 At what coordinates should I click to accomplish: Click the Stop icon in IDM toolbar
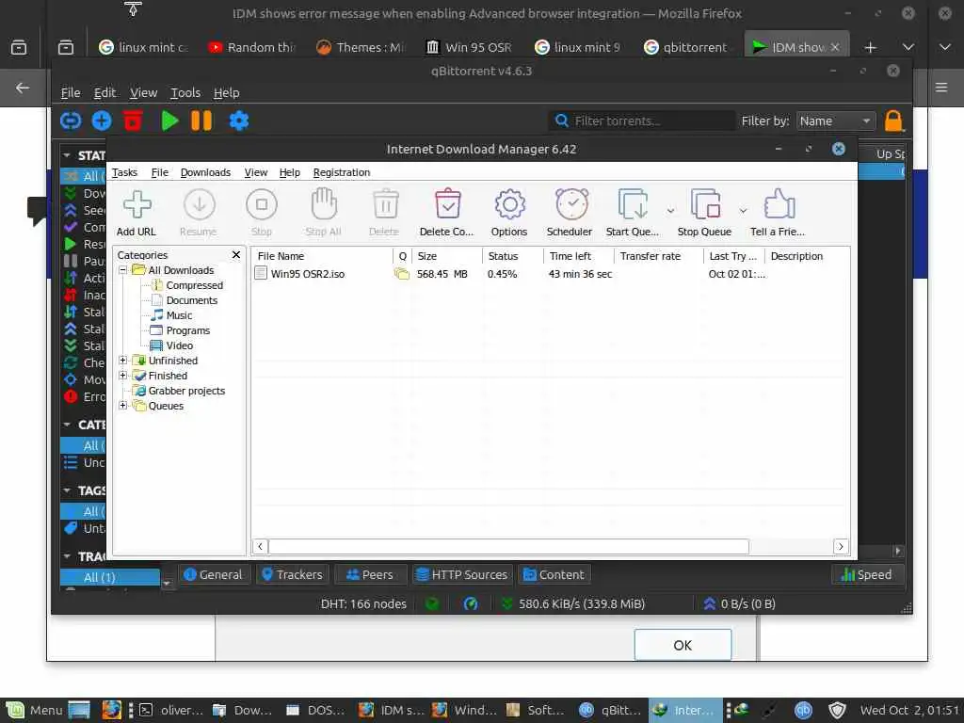[262, 204]
